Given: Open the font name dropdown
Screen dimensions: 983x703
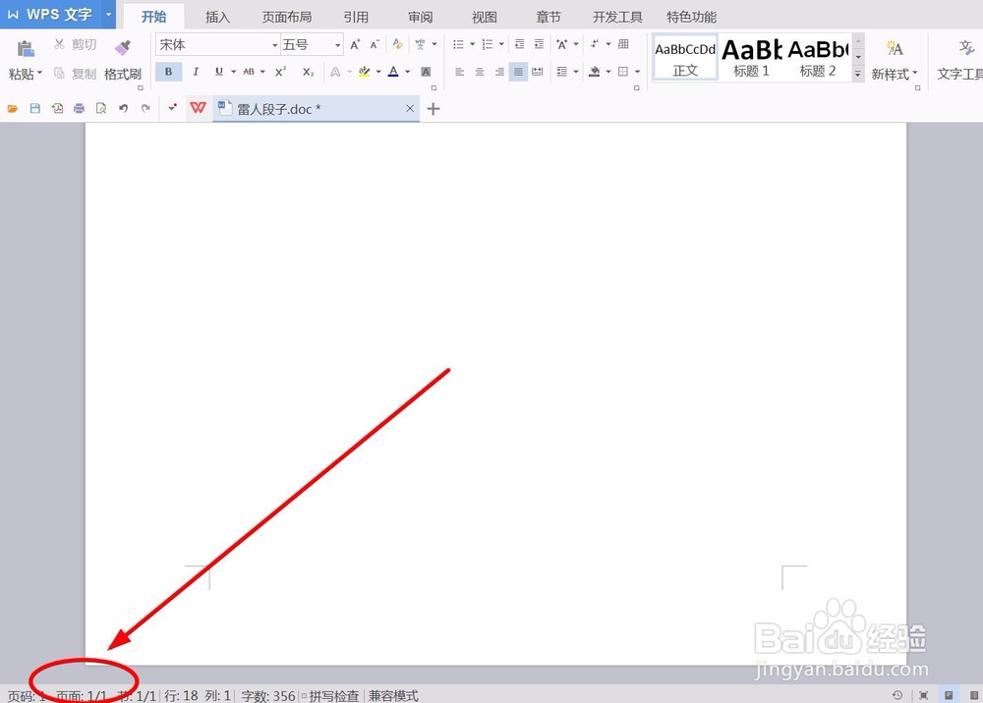Looking at the screenshot, I should (275, 43).
